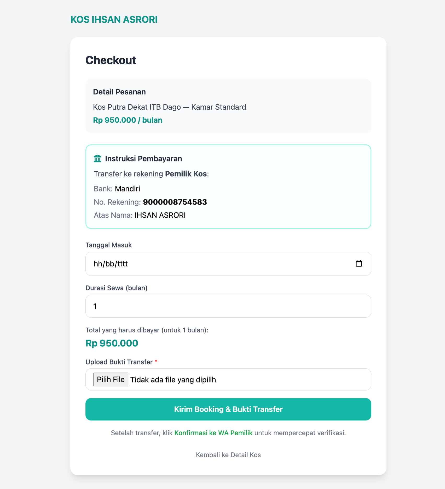Click the Rp 950.000 total amount
This screenshot has height=489, width=445.
pyautogui.click(x=112, y=343)
